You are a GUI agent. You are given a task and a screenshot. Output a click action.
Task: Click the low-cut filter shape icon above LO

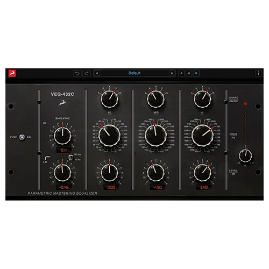(x=47, y=158)
